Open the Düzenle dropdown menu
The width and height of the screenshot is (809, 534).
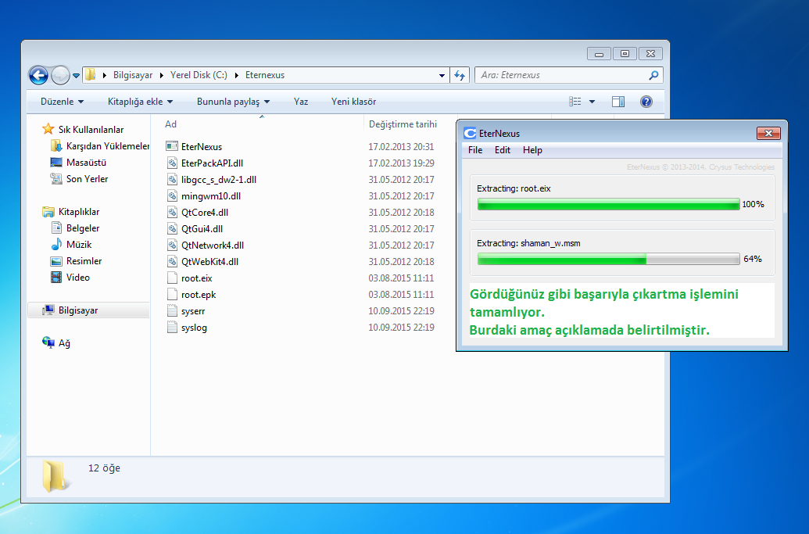click(x=62, y=102)
